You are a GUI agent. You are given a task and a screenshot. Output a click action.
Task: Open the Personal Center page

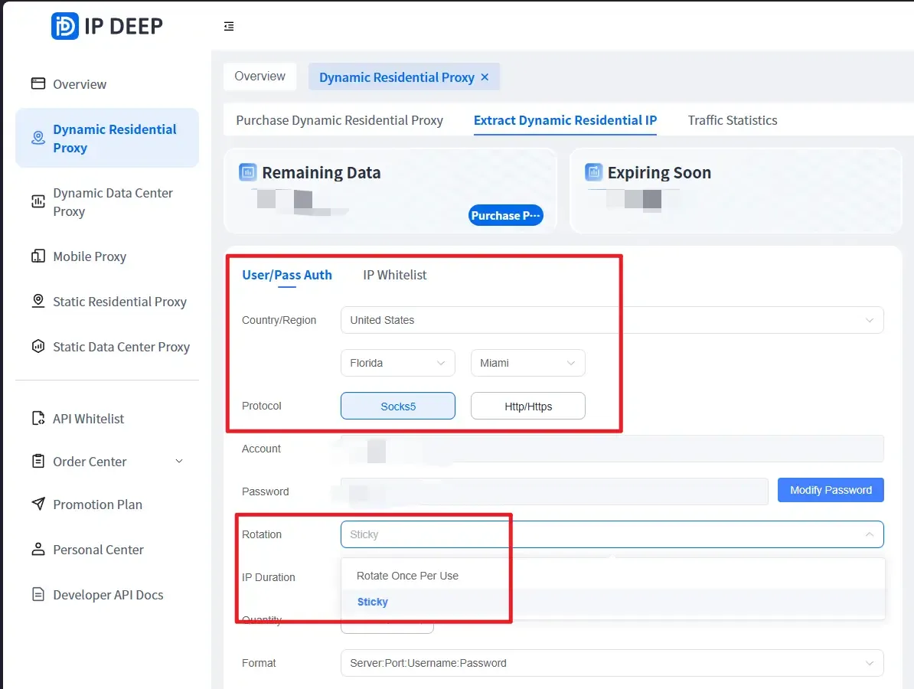(x=99, y=550)
